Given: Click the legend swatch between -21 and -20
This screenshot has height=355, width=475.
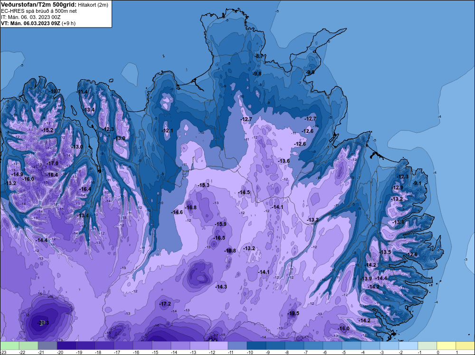Looking at the screenshot, I should pyautogui.click(x=47, y=346).
